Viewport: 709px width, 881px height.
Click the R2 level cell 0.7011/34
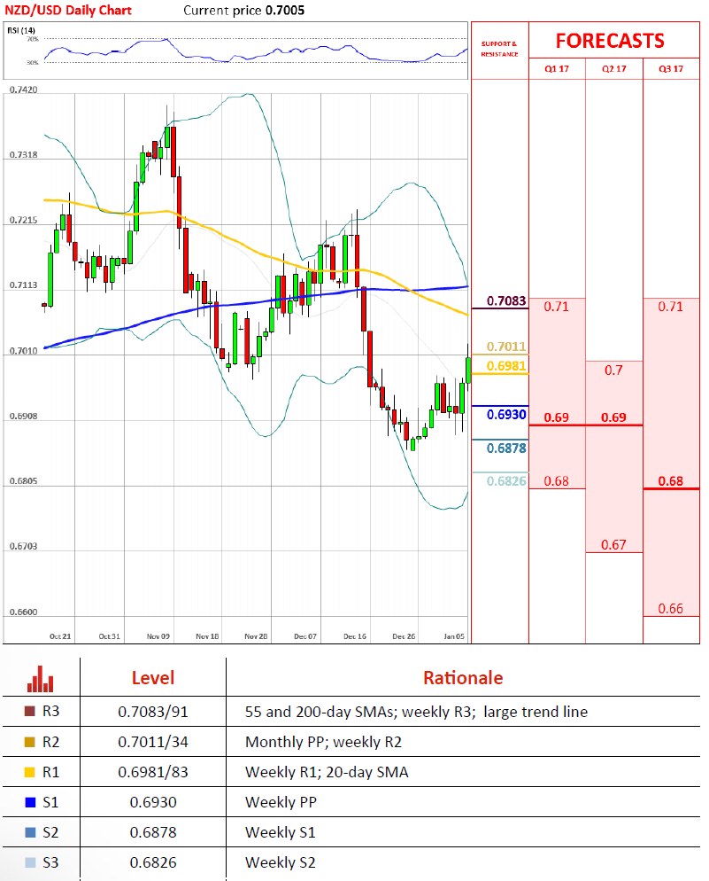point(153,742)
